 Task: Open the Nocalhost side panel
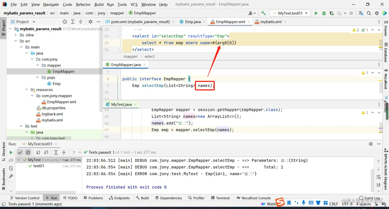click(386, 79)
